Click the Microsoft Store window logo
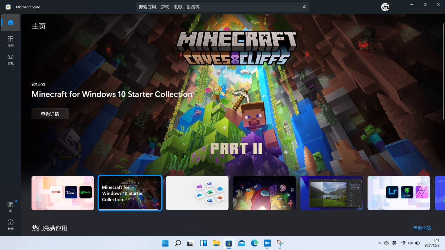Viewport: 445px width, 250px height. [8, 7]
